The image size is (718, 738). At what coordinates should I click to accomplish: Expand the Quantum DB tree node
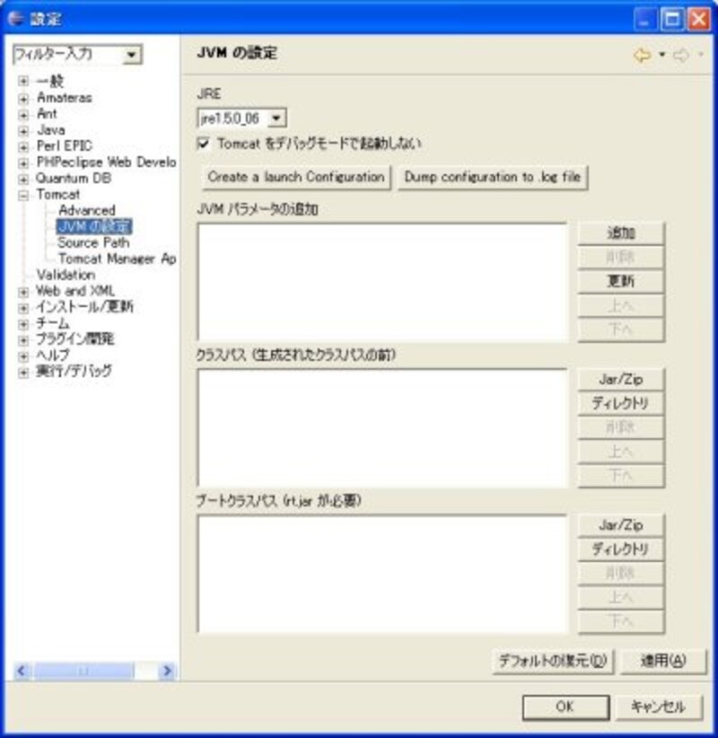tap(23, 179)
